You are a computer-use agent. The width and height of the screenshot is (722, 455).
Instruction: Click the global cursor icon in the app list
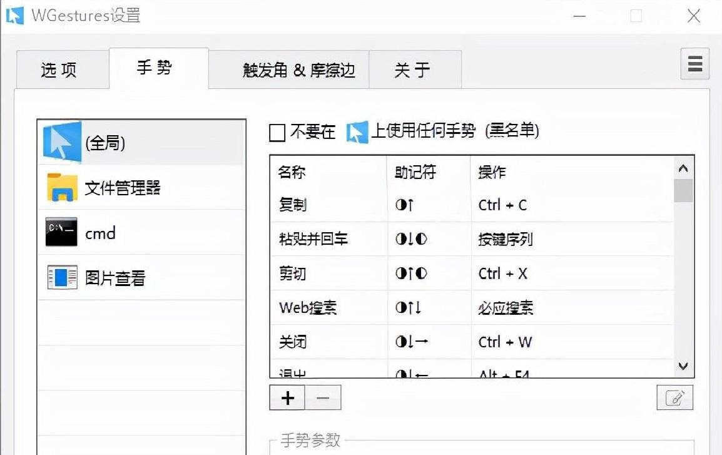click(62, 142)
